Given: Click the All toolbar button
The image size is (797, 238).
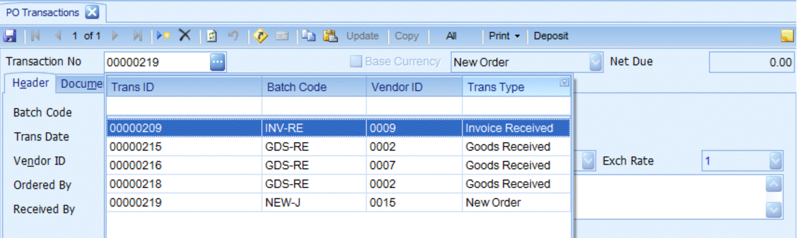Looking at the screenshot, I should click(x=452, y=36).
